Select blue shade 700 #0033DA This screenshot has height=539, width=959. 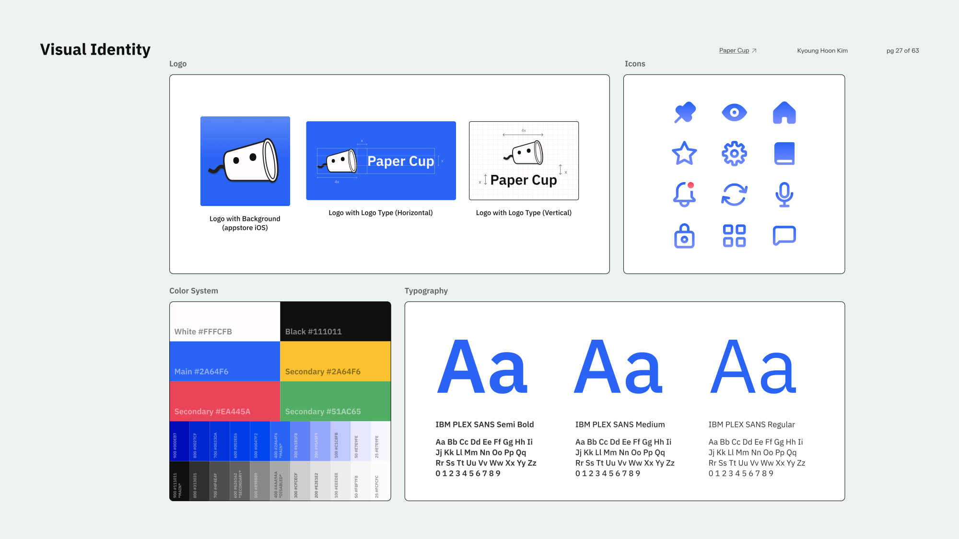(220, 441)
